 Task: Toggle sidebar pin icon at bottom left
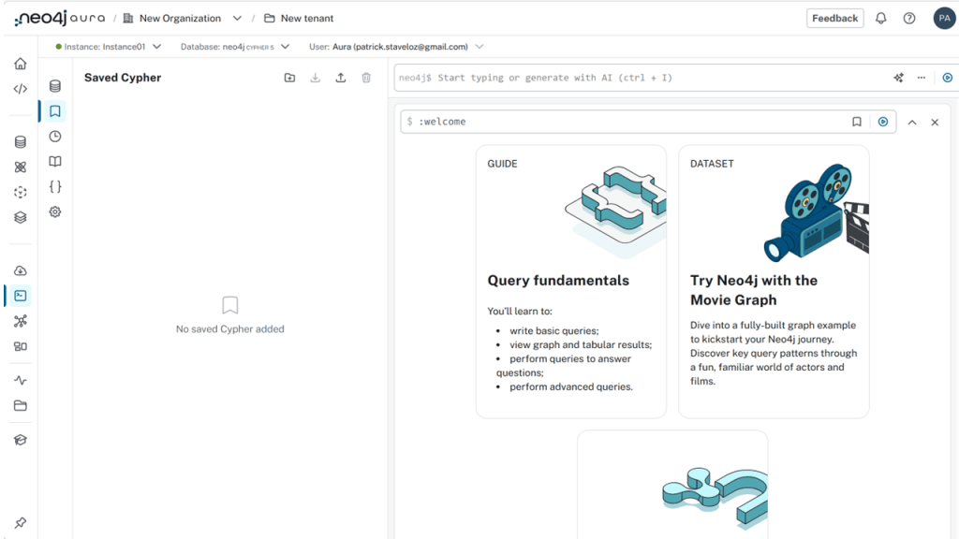[20, 522]
